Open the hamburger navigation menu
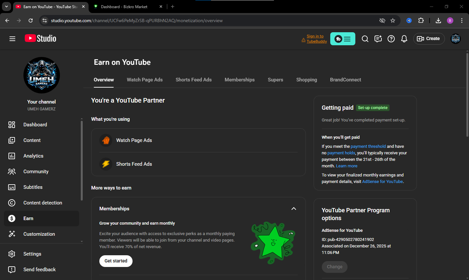Image resolution: width=469 pixels, height=280 pixels. coord(12,39)
